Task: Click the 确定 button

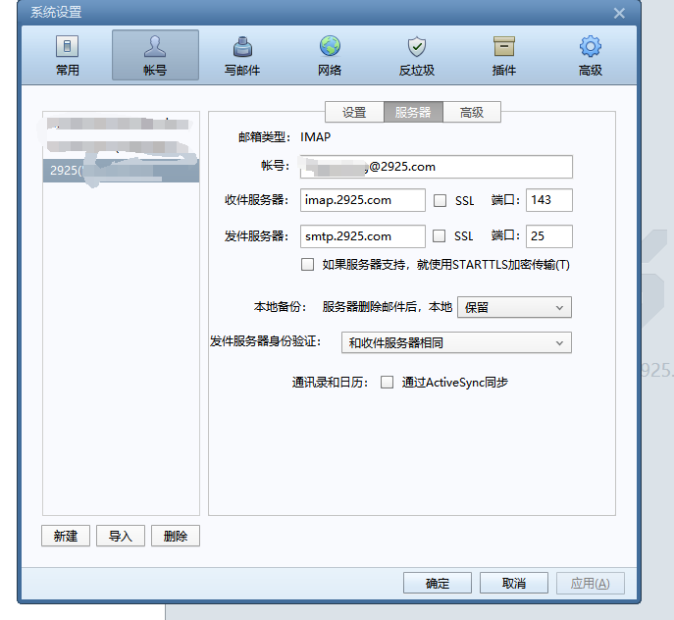Action: click(438, 583)
